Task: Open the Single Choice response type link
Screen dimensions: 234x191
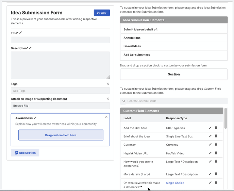Action: pyautogui.click(x=175, y=183)
